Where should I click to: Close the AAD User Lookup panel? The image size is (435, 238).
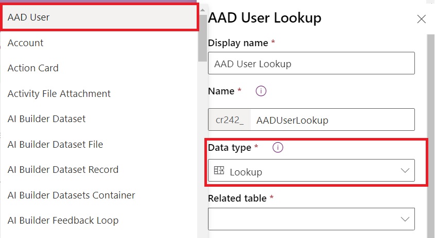click(x=421, y=19)
